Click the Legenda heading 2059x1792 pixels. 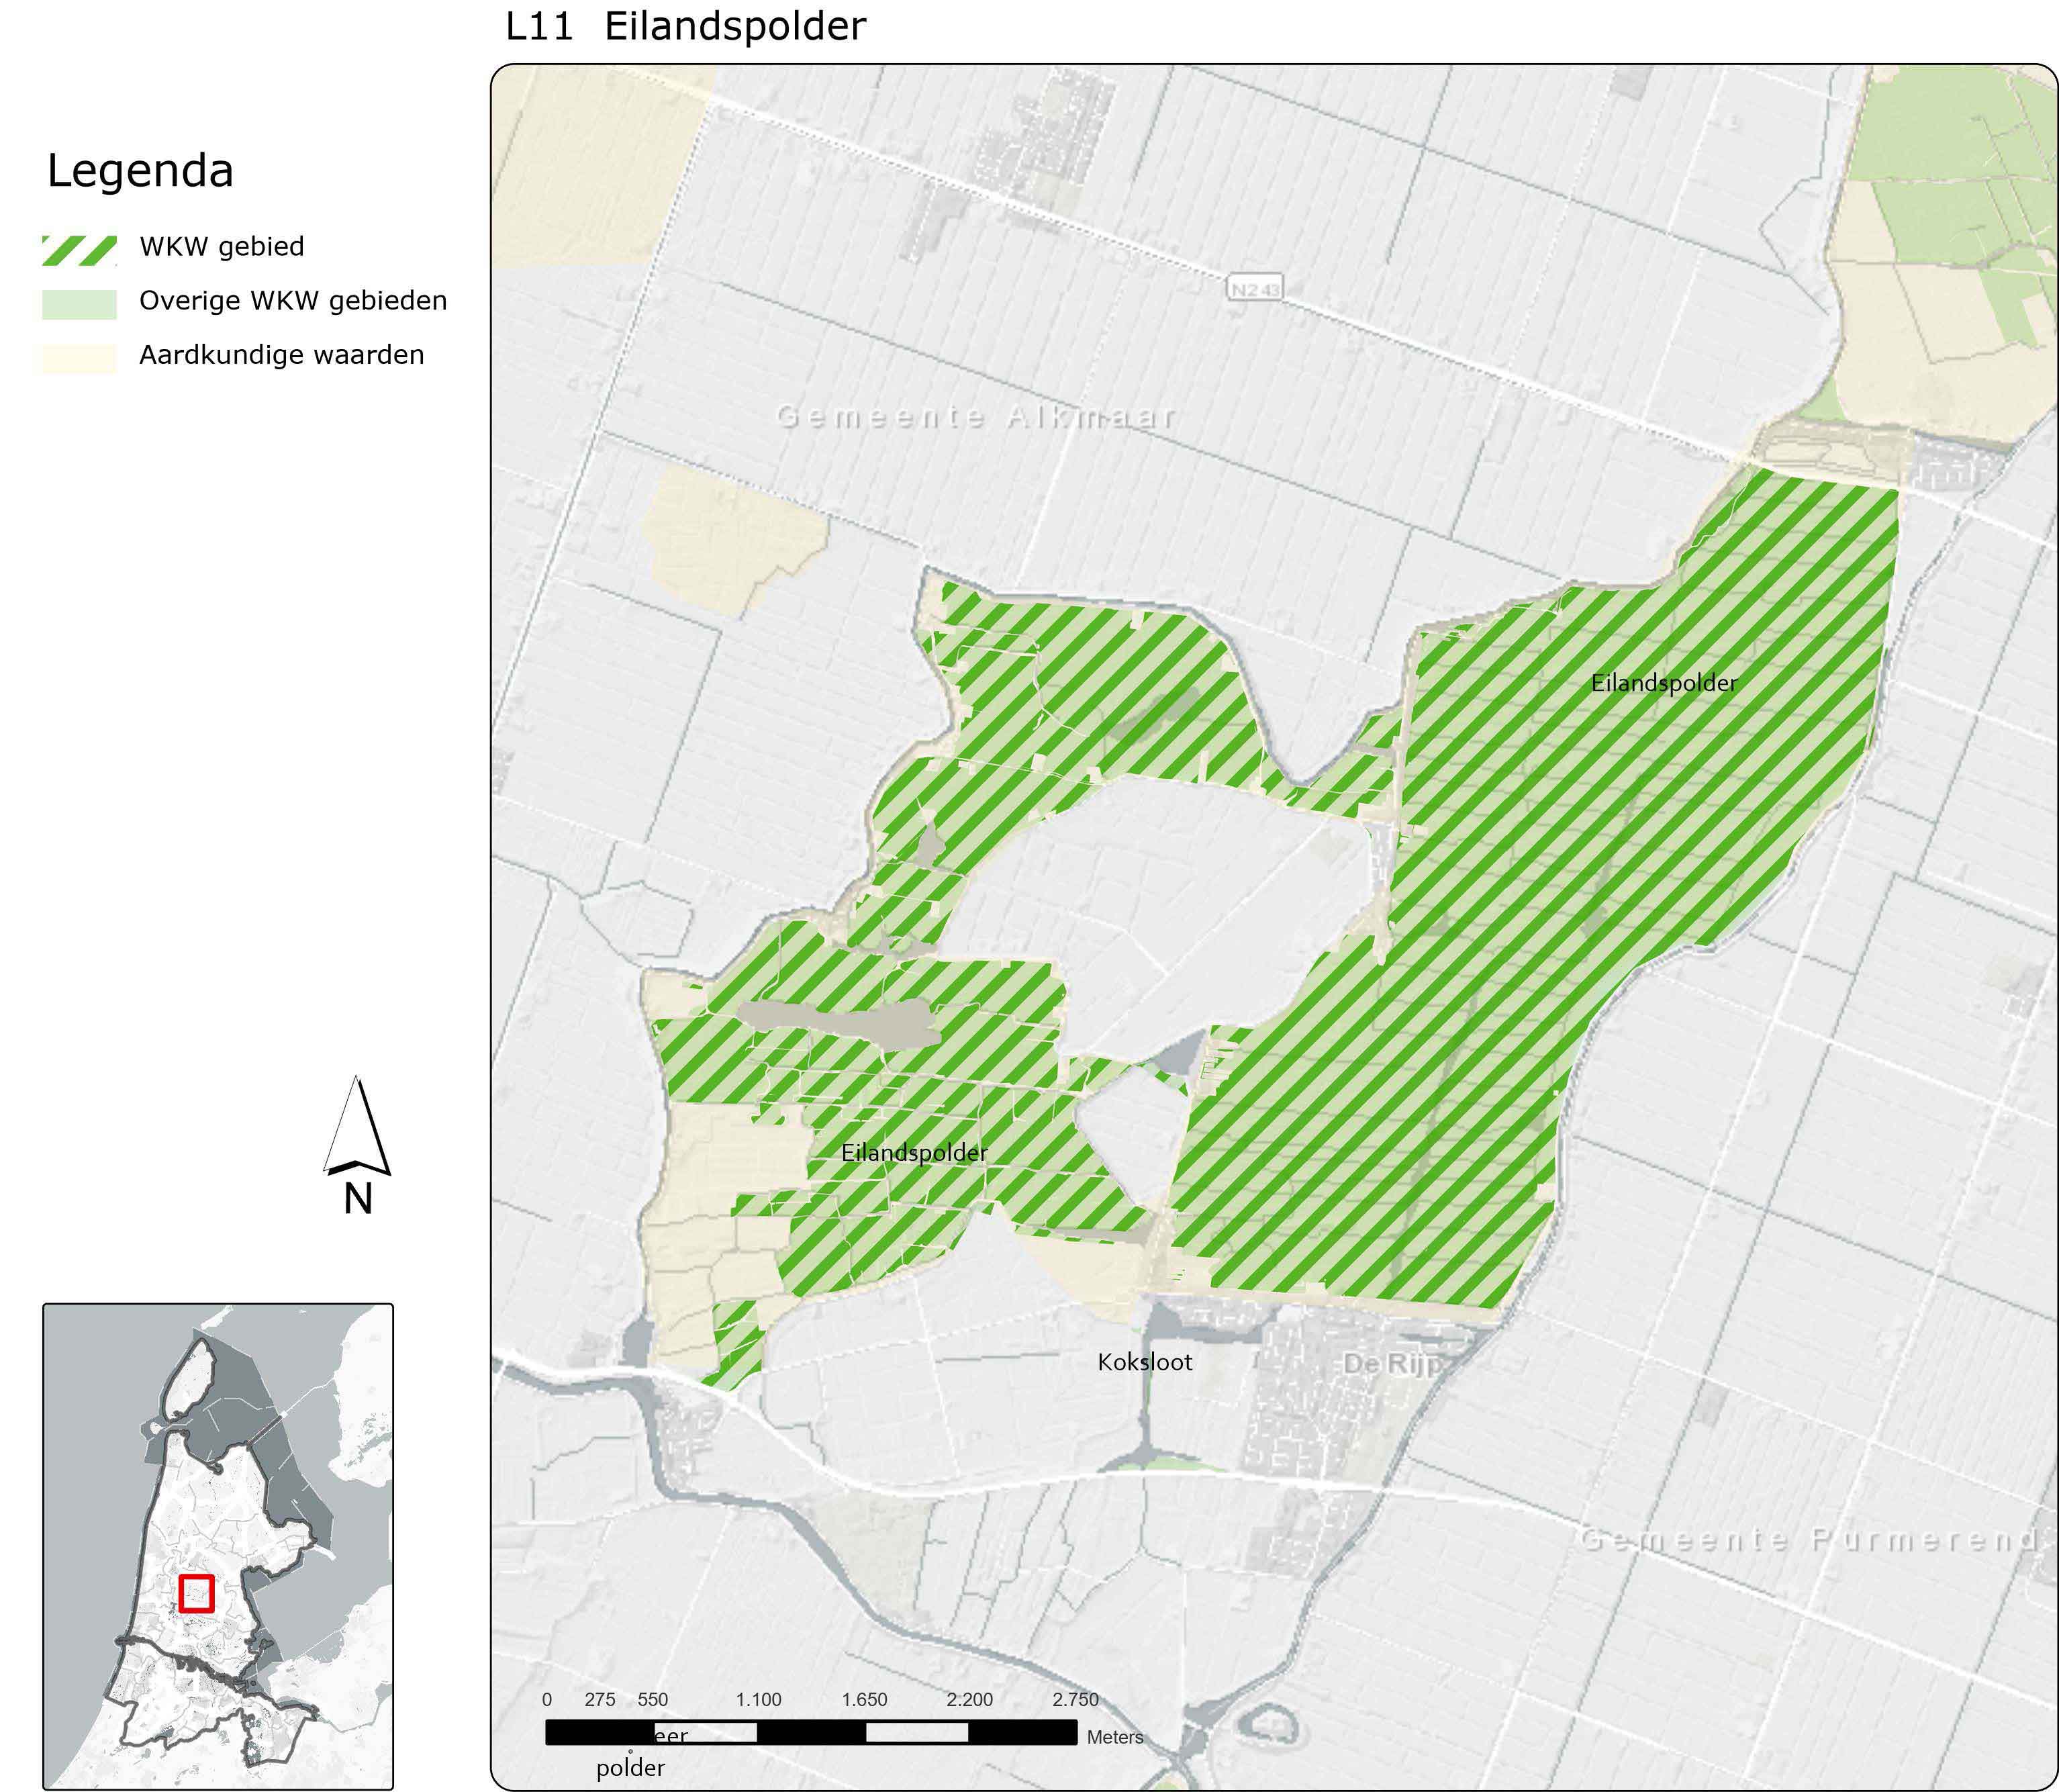(140, 171)
